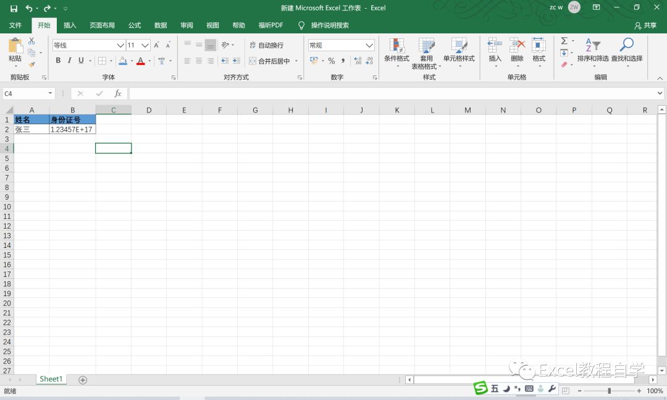Click the Clear eraser icon
This screenshot has height=400, width=667.
coord(564,64)
